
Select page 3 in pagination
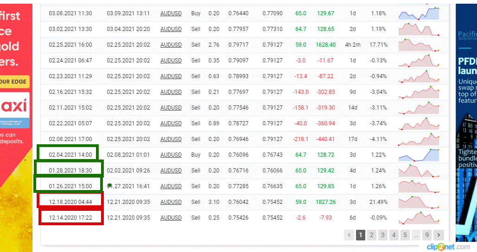383,235
